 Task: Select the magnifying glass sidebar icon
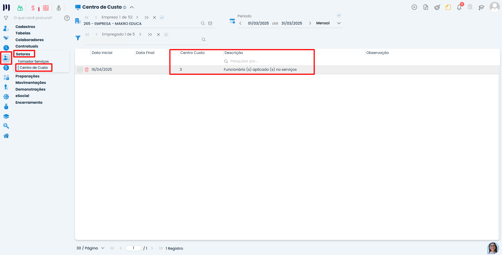6,126
